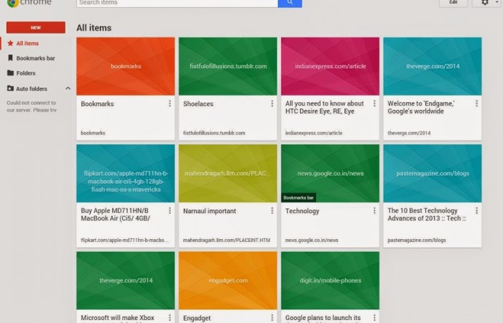Open the orange engadget.com thumbnail
Viewport: 503px width, 323px height.
tap(228, 281)
